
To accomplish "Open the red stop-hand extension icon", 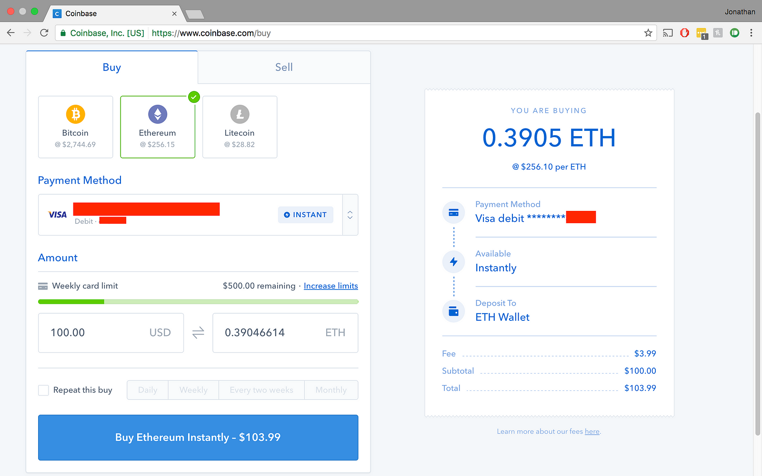I will [684, 33].
